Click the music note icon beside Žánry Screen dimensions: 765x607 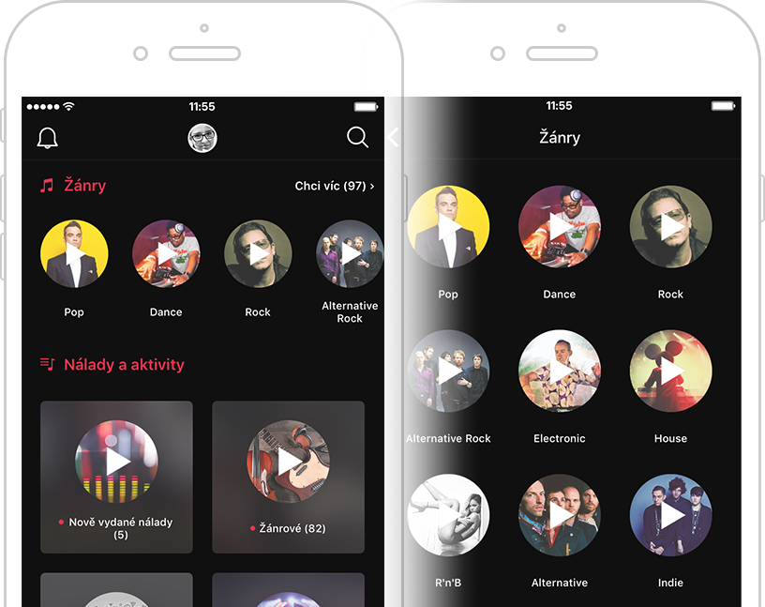pyautogui.click(x=47, y=186)
